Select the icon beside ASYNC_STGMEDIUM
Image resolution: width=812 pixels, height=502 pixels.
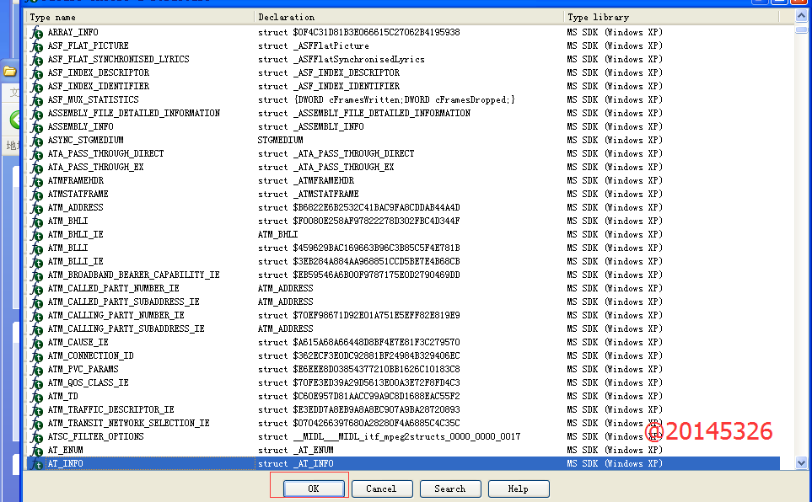point(36,141)
